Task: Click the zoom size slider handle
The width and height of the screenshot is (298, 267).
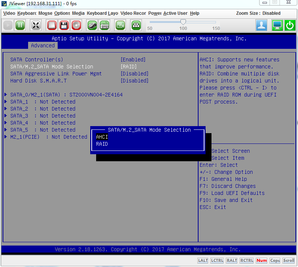Action: tap(183, 22)
